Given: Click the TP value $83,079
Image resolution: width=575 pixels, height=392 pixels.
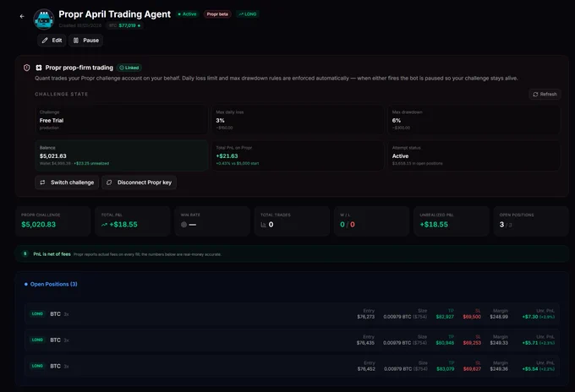Looking at the screenshot, I should pyautogui.click(x=445, y=369).
